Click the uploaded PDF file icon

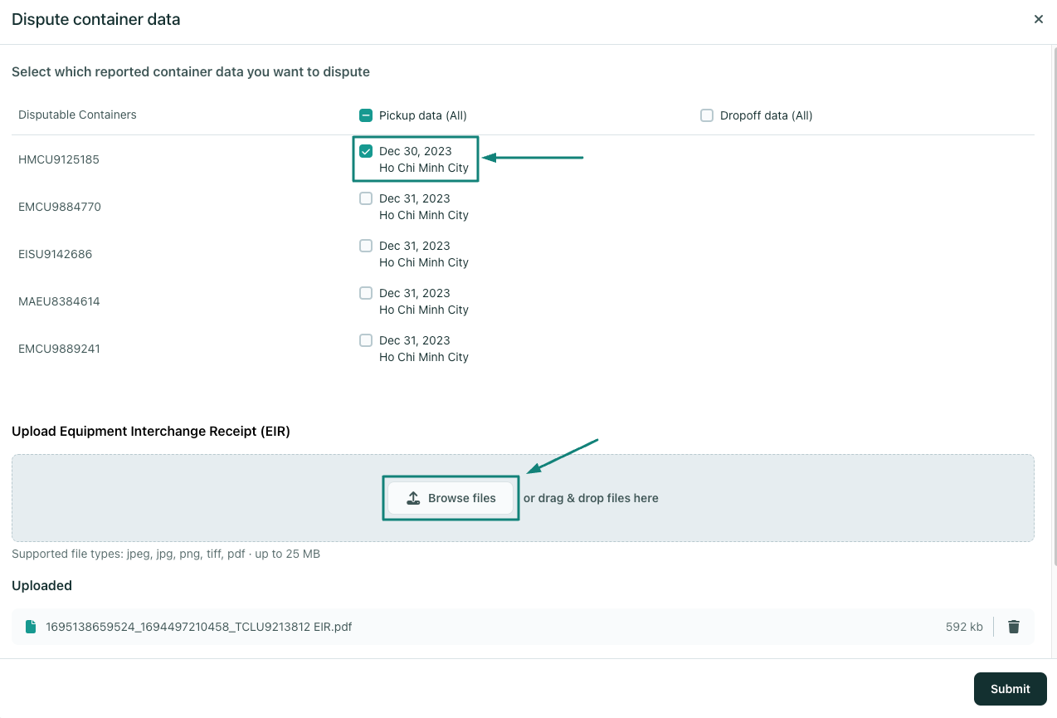point(31,627)
